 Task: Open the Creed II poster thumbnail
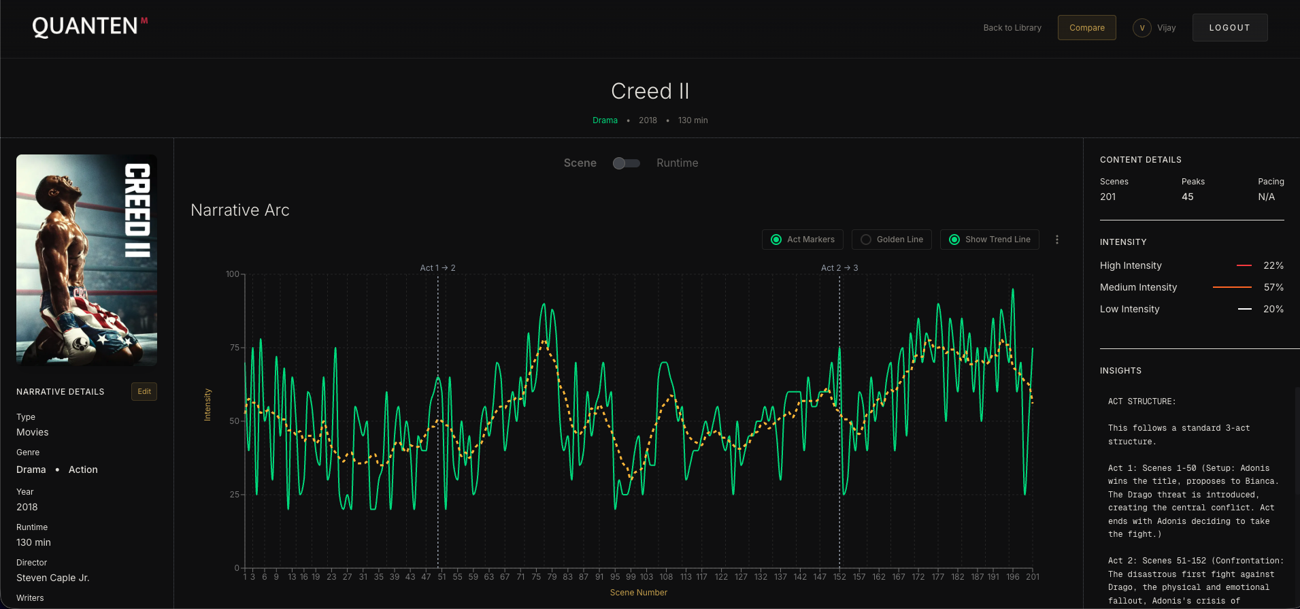point(86,260)
